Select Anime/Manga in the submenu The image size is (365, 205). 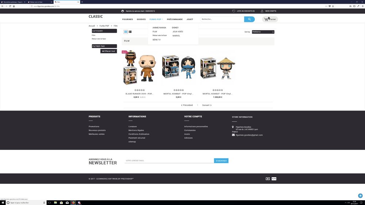159,28
